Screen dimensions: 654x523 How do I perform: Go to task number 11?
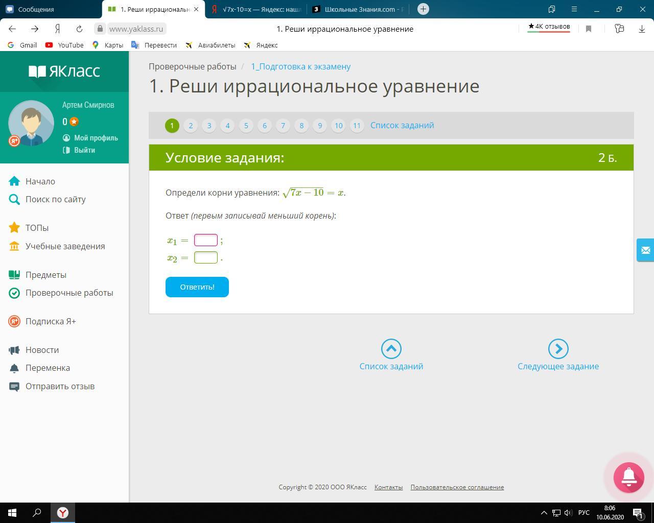(357, 126)
